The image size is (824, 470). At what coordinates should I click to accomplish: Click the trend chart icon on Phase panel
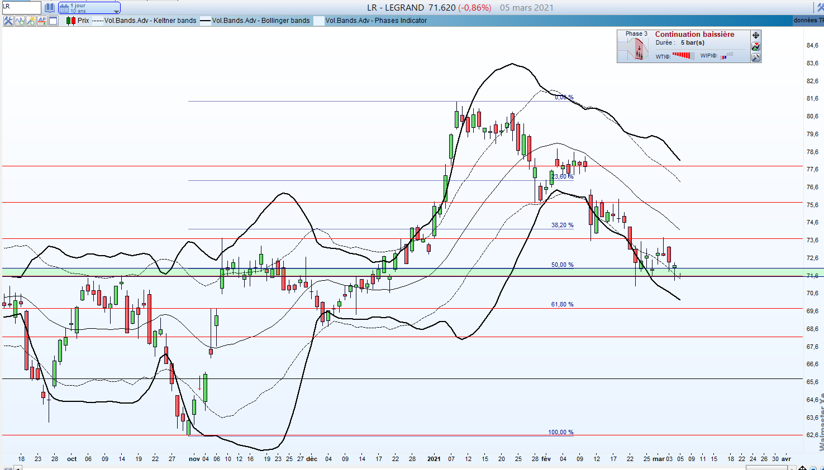pyautogui.click(x=756, y=46)
